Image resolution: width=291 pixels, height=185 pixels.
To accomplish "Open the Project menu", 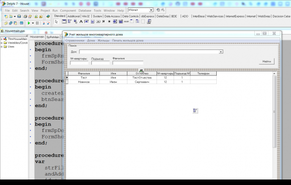I will [x=45, y=10].
